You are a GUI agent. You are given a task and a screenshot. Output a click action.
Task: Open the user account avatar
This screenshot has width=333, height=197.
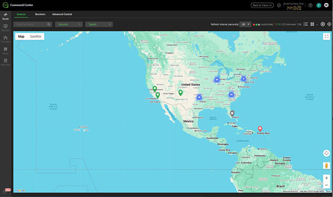[x=319, y=5]
